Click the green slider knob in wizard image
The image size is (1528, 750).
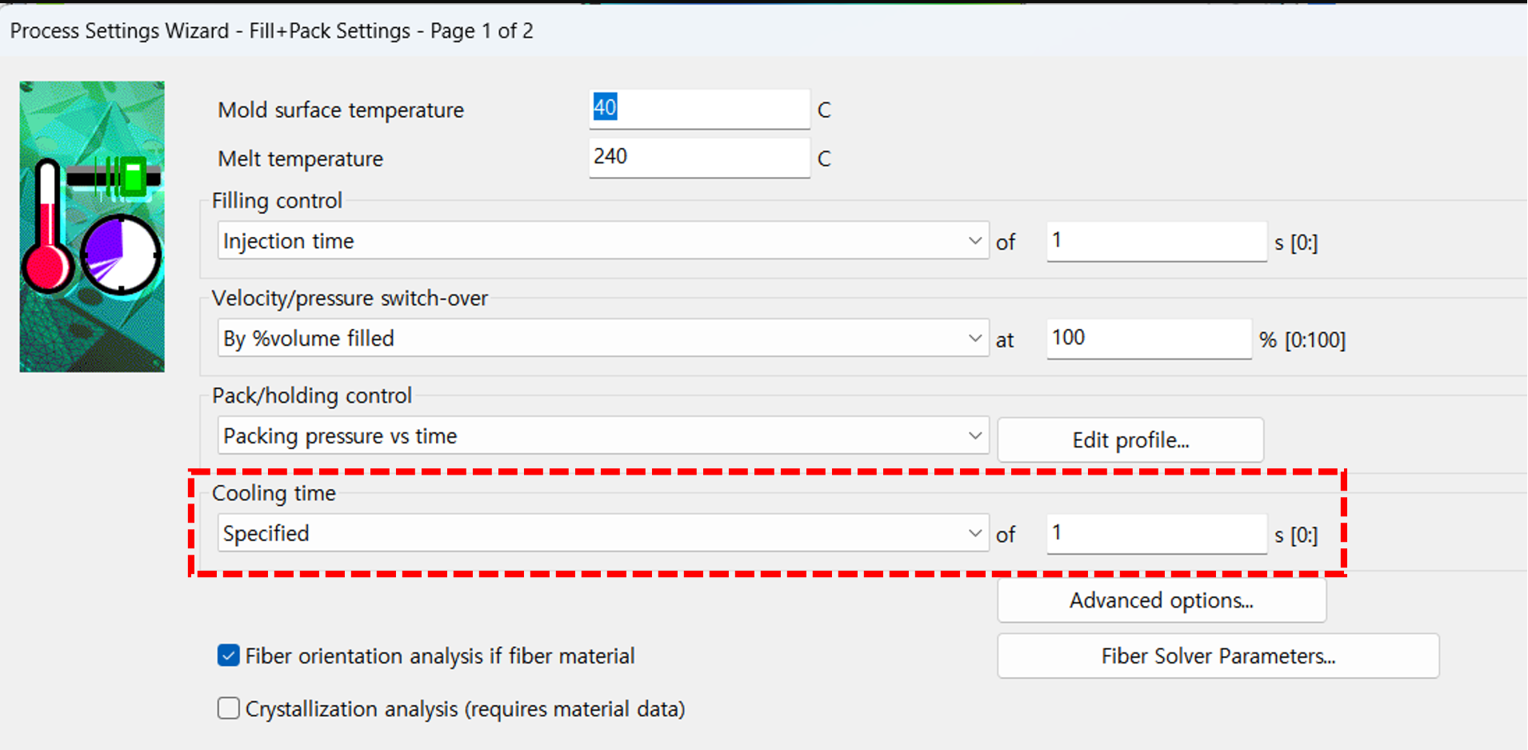(132, 177)
